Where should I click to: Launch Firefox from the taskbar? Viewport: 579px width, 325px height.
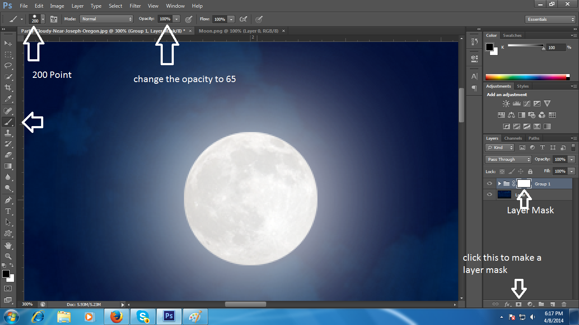pos(116,316)
